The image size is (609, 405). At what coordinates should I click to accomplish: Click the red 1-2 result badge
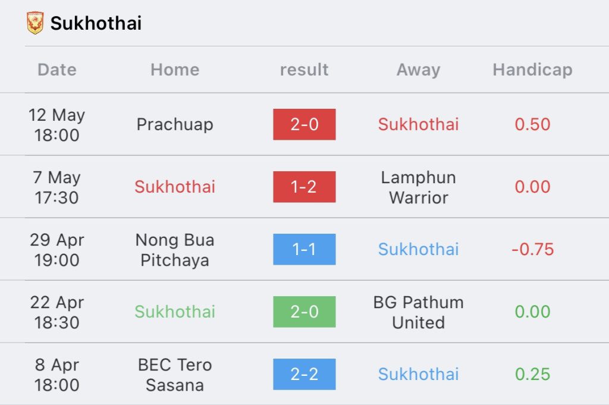tap(304, 187)
